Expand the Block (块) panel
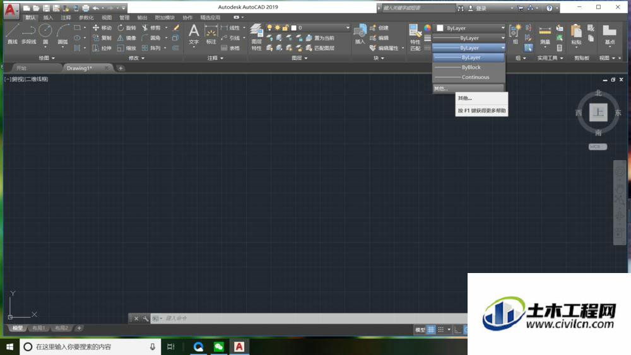This screenshot has height=355, width=631. (x=378, y=58)
